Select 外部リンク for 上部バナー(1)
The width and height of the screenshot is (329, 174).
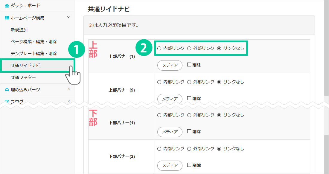click(x=189, y=48)
